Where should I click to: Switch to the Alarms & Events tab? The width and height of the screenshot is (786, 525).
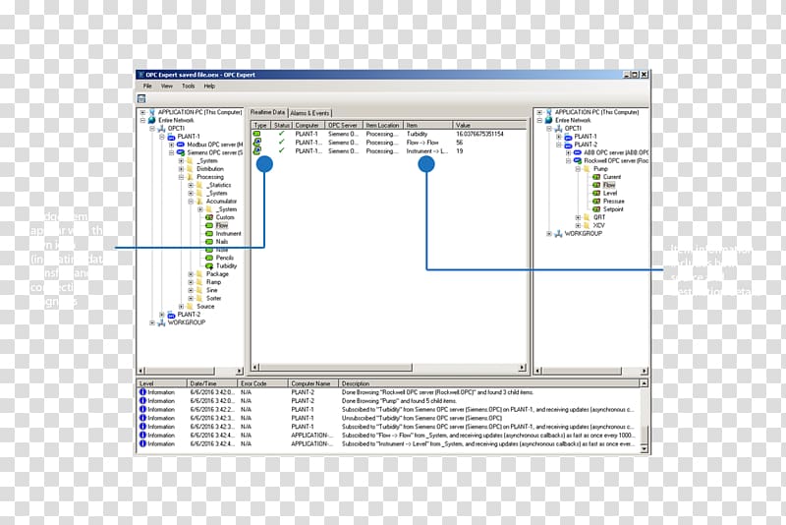tap(310, 113)
